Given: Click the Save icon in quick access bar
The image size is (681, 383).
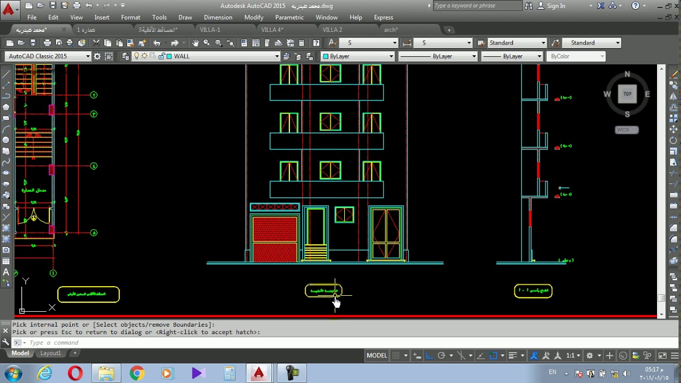Looking at the screenshot, I should click(x=53, y=6).
